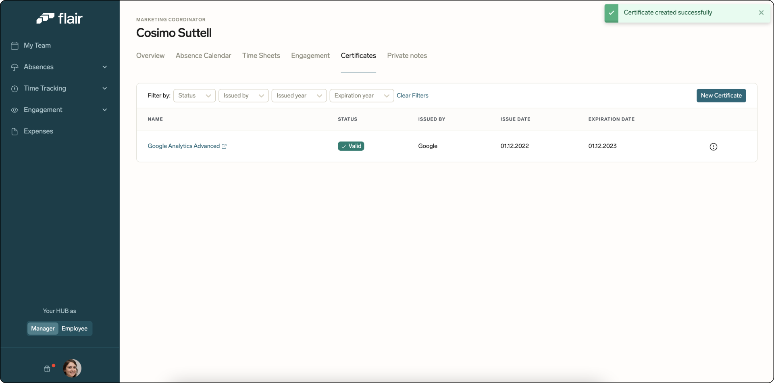
Task: Dismiss the certificate success toast
Action: coord(762,12)
